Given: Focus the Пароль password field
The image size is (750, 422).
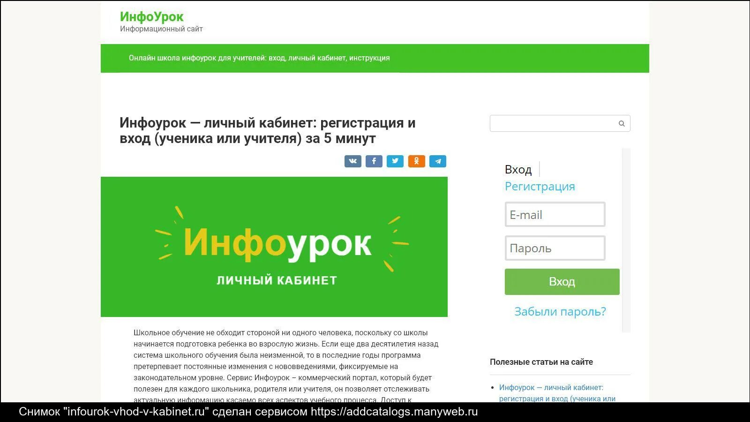Looking at the screenshot, I should pyautogui.click(x=555, y=248).
